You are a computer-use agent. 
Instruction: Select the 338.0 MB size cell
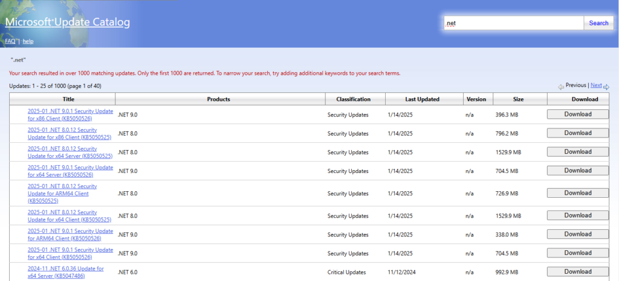[507, 235]
